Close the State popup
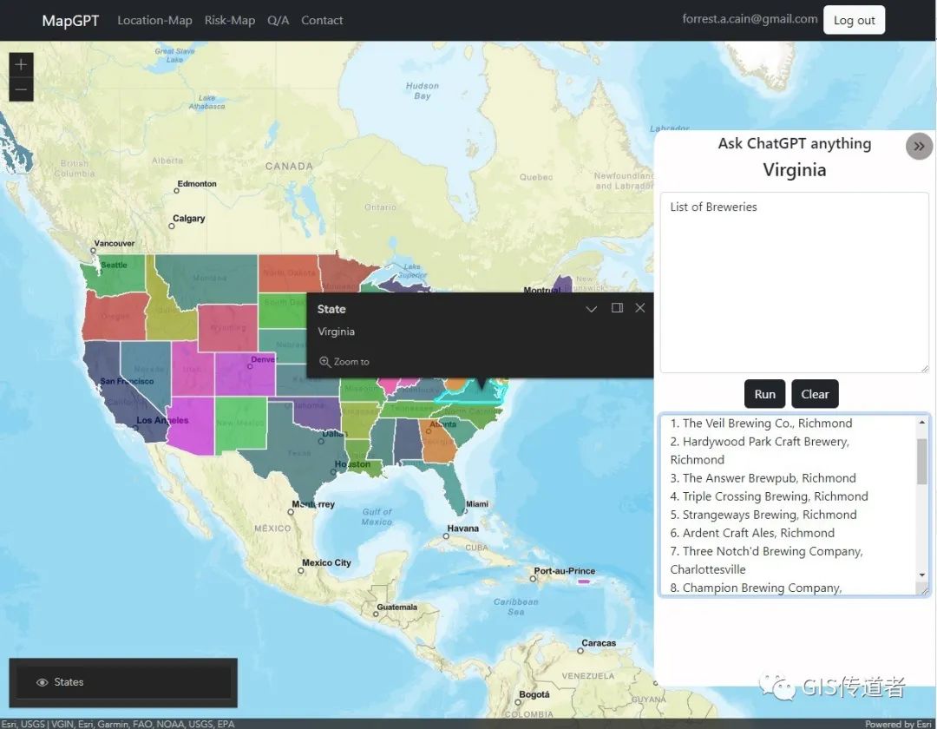The width and height of the screenshot is (937, 729). pos(640,308)
